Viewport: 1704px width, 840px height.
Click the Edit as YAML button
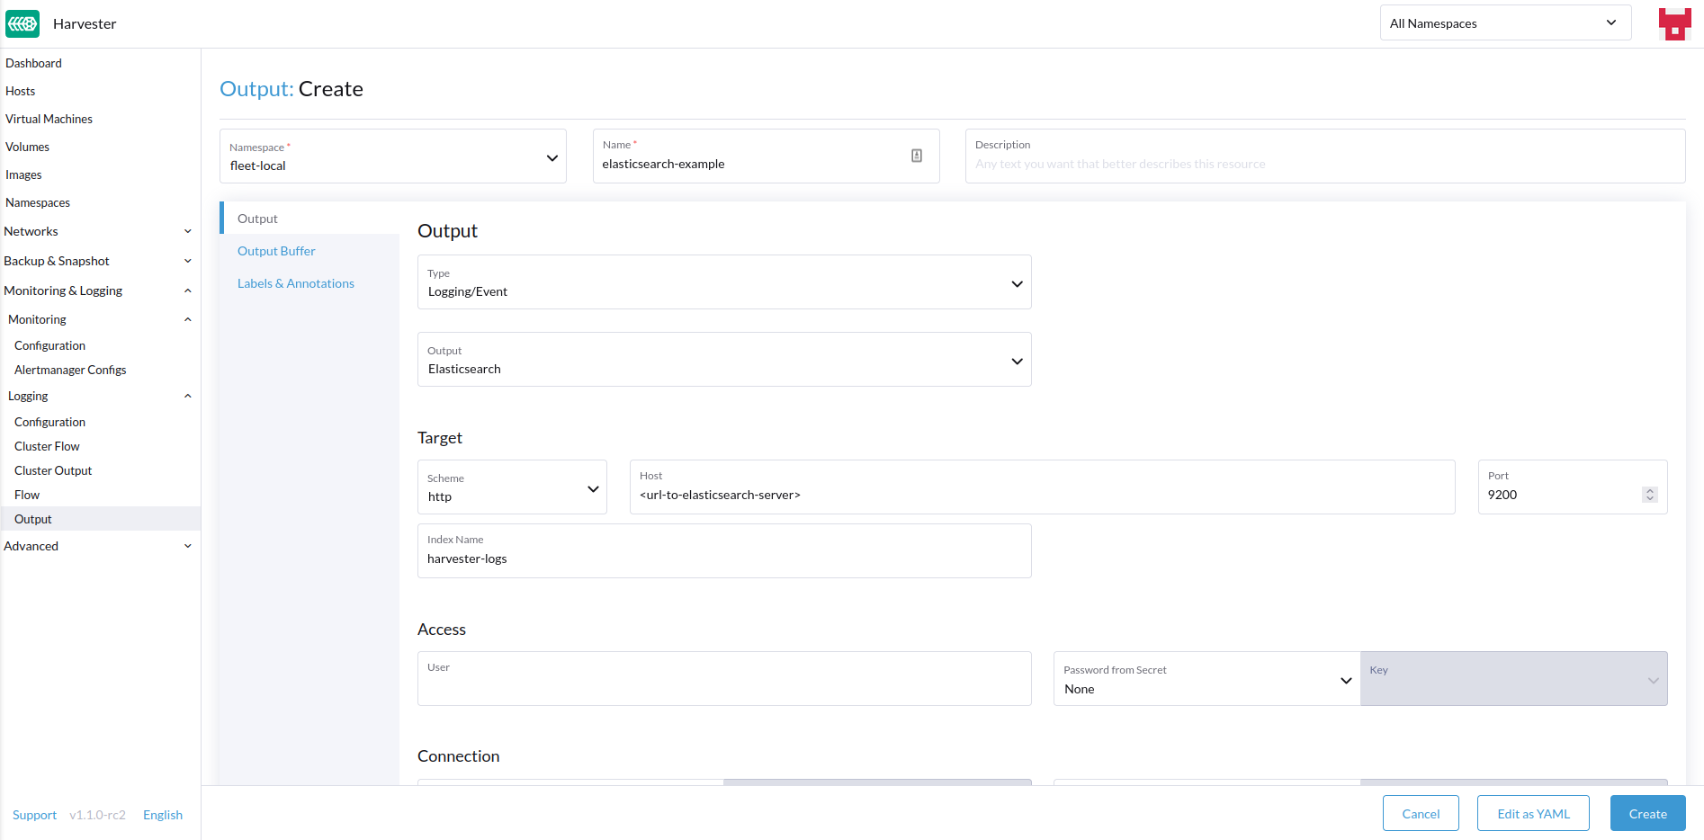click(x=1532, y=814)
